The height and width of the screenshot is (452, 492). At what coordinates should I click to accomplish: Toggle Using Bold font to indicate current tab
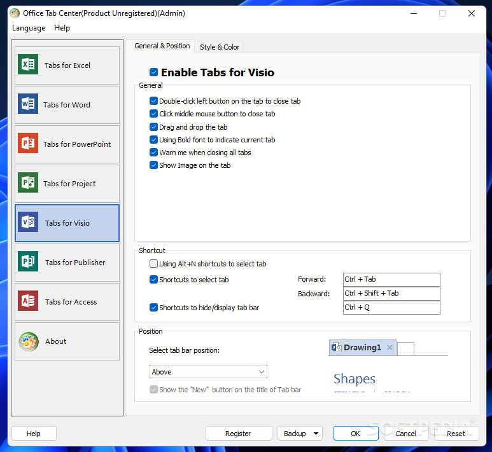(153, 139)
